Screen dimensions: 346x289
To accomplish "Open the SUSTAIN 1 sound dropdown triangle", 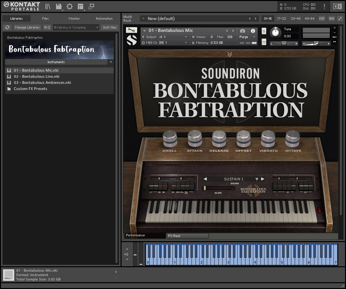I will coord(257,179).
